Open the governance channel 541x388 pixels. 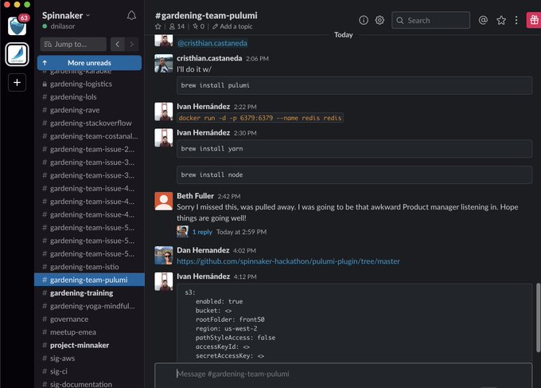pos(89,319)
